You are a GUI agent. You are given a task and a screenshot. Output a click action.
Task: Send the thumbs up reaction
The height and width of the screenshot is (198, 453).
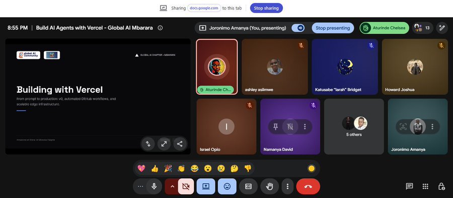click(x=155, y=168)
